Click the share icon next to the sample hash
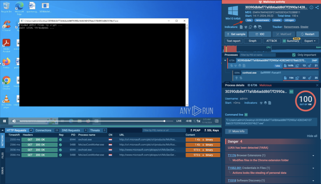Viewport: 321px width, 184px height. coord(317,7)
